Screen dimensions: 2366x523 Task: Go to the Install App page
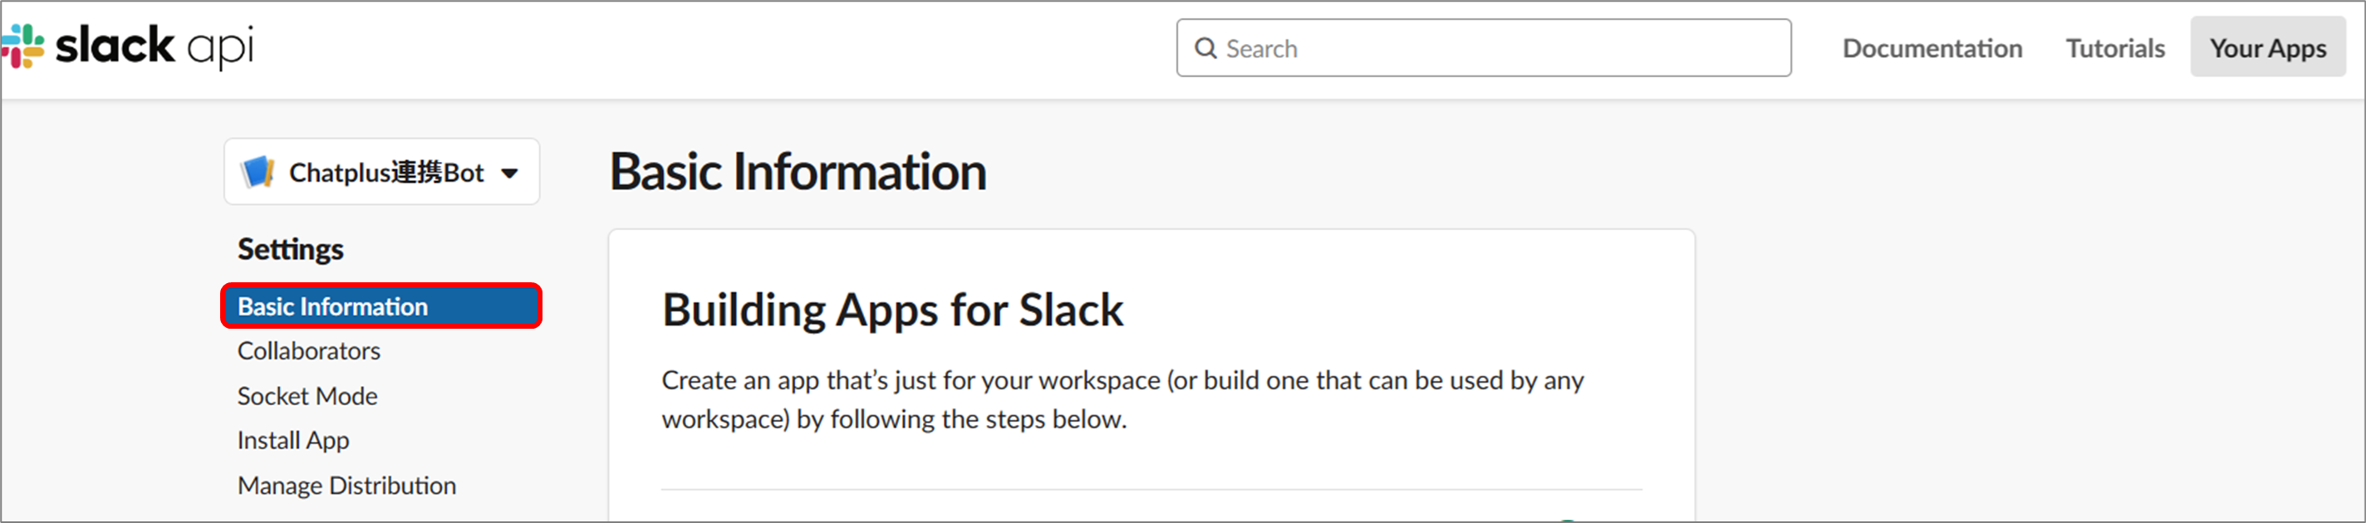point(293,441)
